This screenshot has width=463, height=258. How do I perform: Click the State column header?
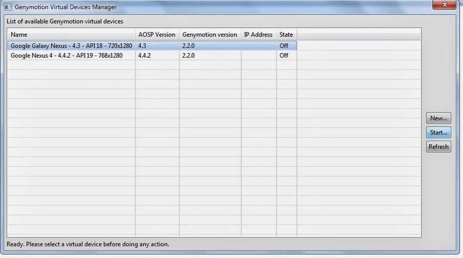286,35
